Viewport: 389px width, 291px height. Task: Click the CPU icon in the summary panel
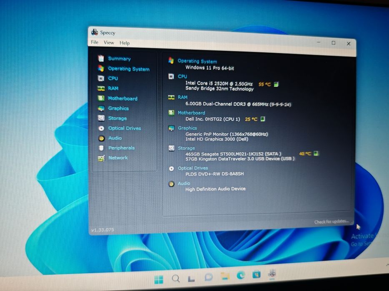click(x=171, y=76)
